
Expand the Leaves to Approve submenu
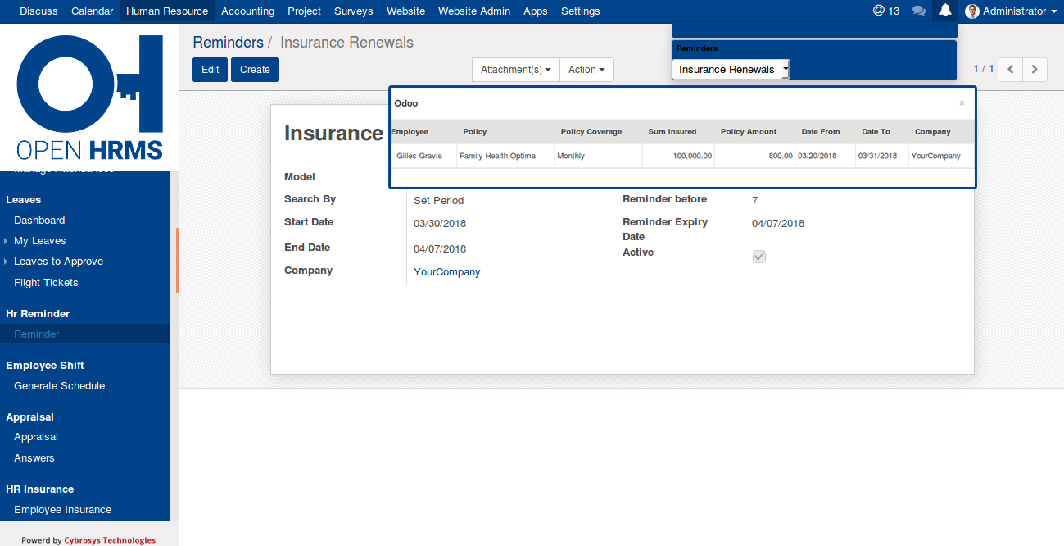58,262
